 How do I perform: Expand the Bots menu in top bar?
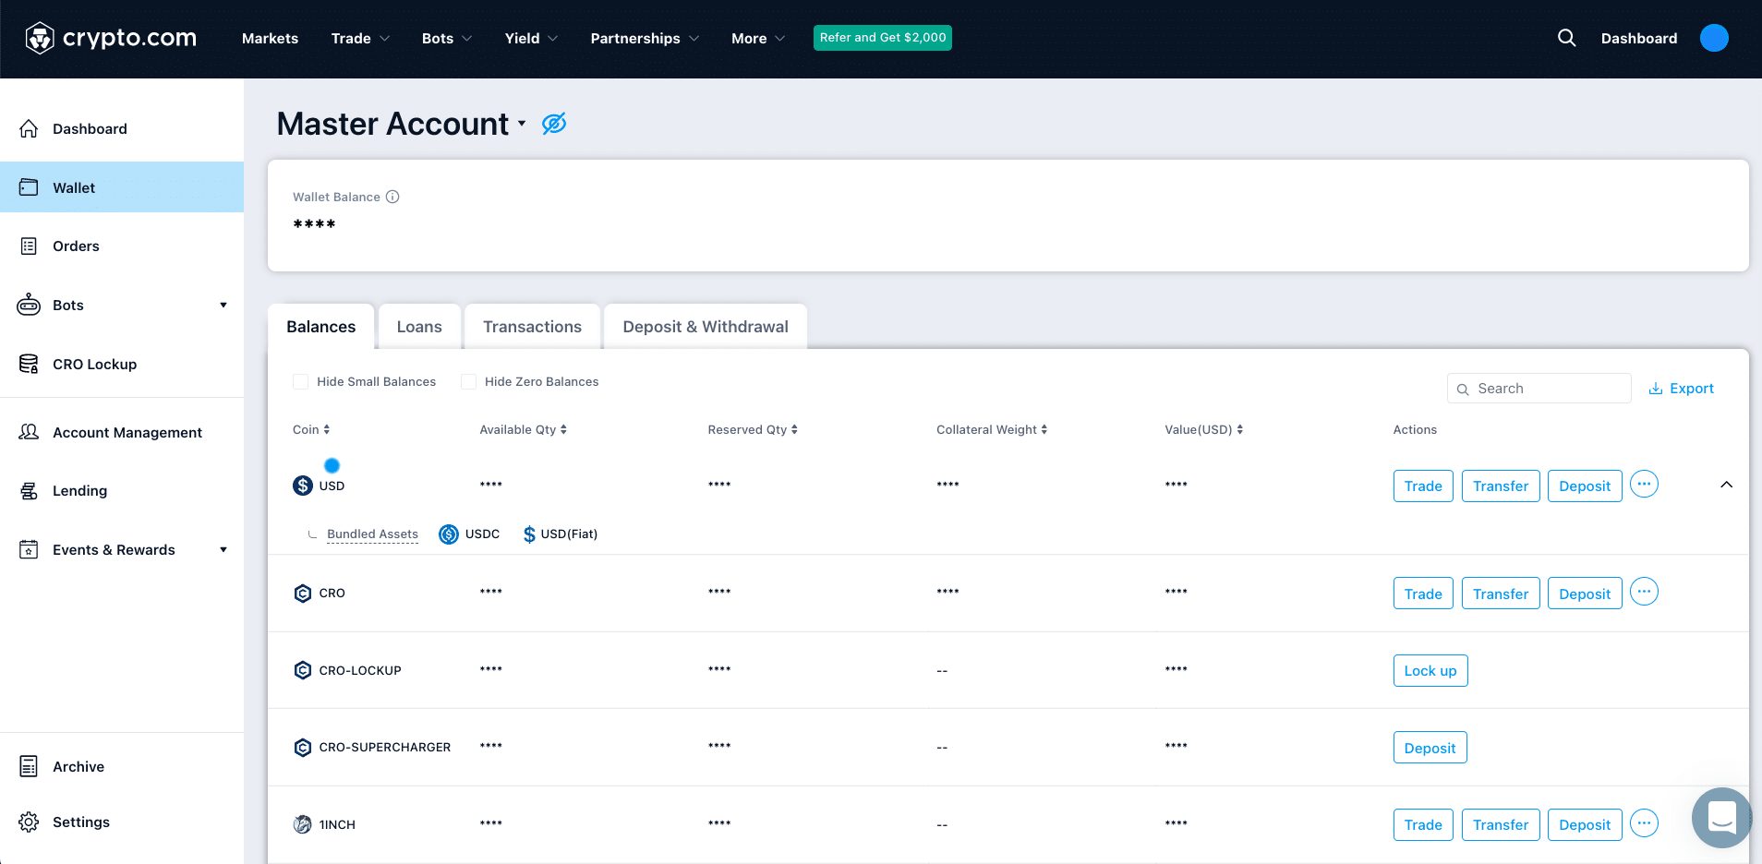[x=447, y=38]
